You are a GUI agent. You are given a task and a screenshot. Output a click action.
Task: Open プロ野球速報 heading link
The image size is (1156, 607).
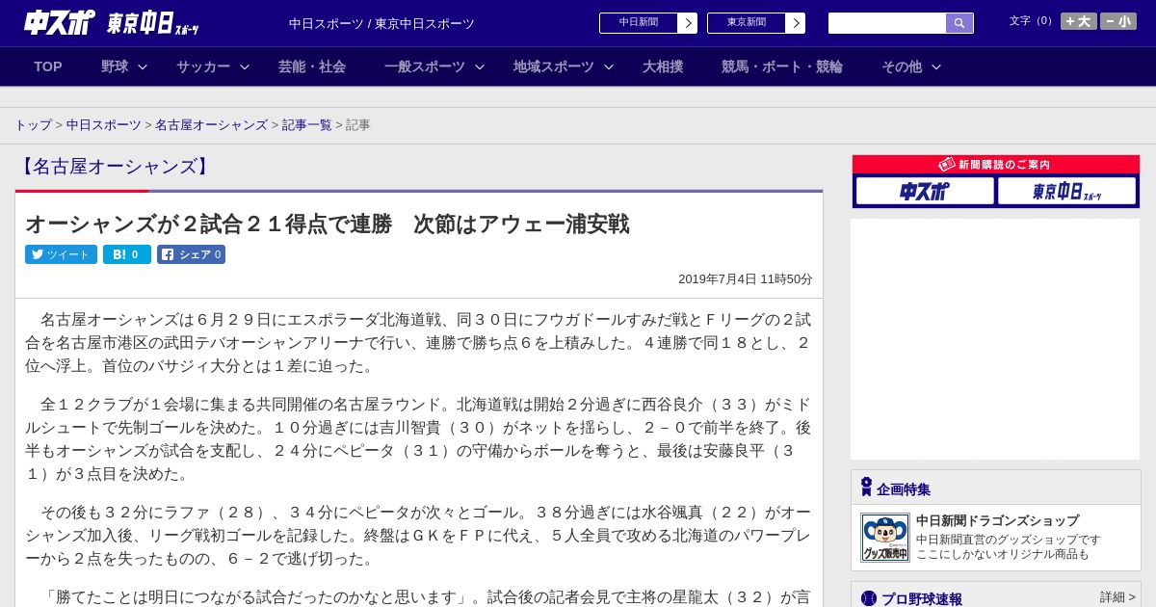tap(922, 598)
